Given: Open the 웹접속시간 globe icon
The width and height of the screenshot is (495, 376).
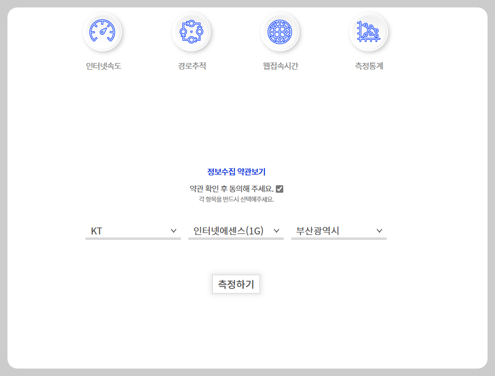Looking at the screenshot, I should [x=280, y=32].
